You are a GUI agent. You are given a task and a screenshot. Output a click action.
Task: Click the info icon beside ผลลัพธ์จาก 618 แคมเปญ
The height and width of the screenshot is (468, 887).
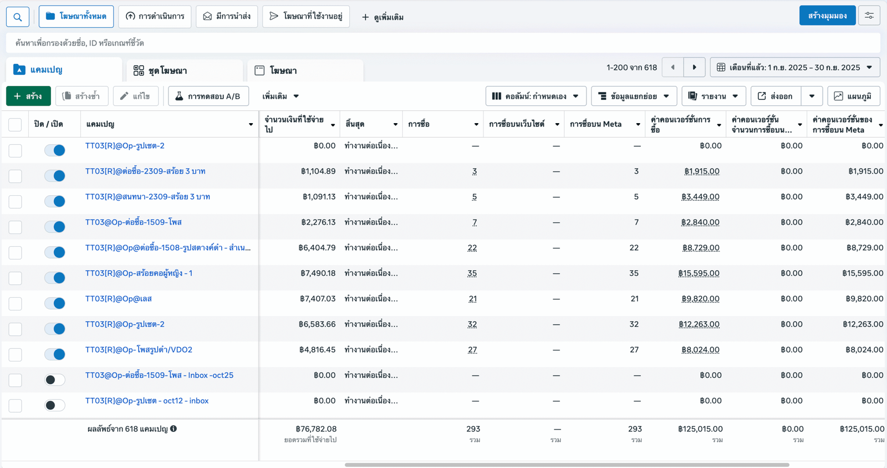174,429
